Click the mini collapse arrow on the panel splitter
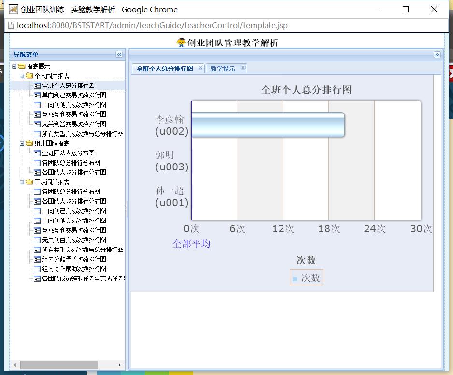 (127, 209)
